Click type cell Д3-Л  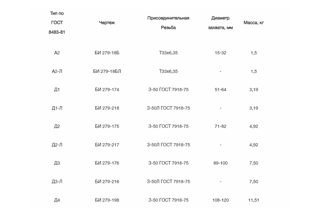57,182
